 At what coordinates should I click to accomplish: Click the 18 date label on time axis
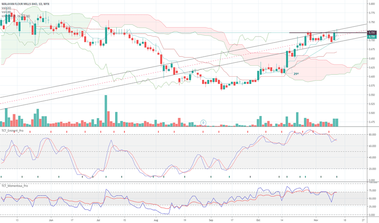coord(345,220)
